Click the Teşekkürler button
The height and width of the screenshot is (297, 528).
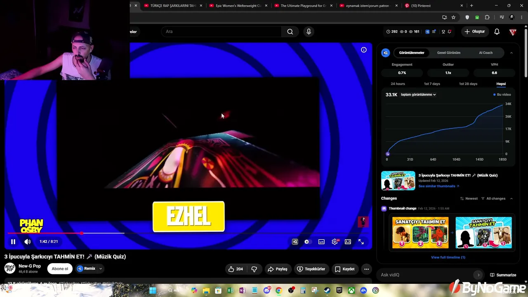(x=311, y=269)
